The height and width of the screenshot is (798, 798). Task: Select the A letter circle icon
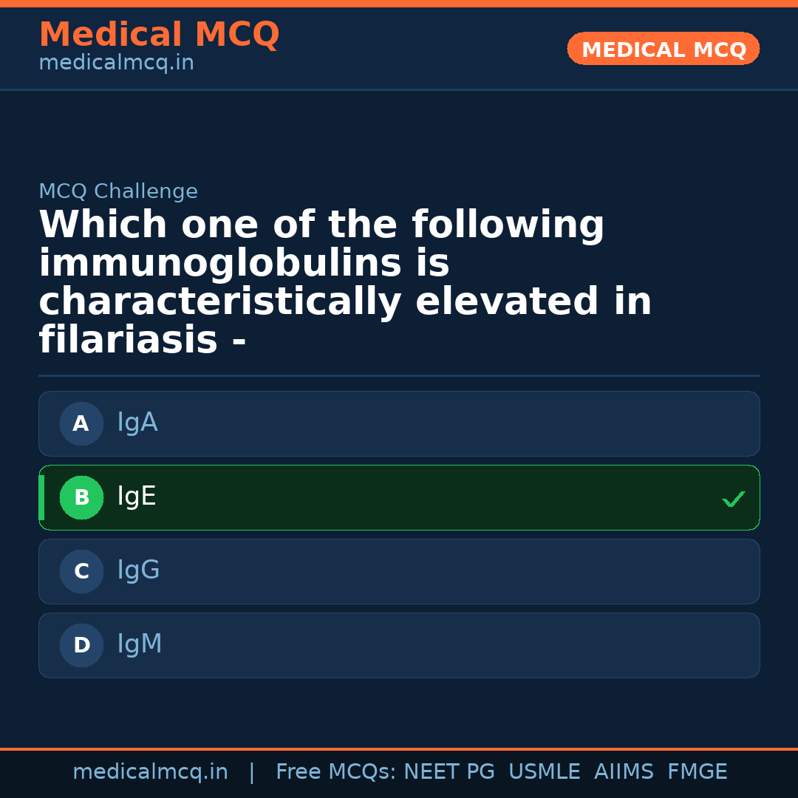tap(81, 424)
